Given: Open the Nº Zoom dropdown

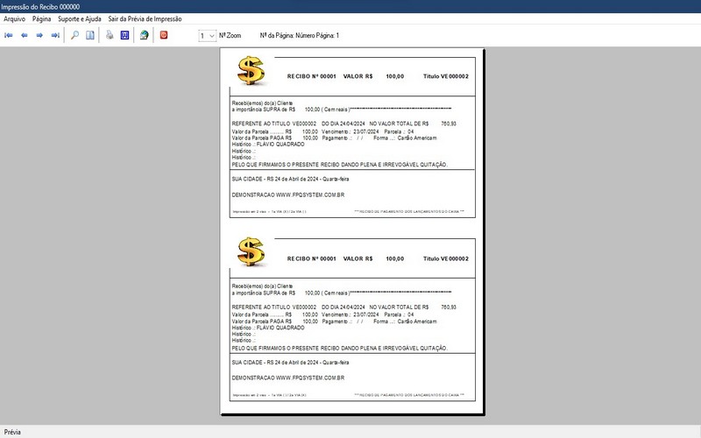Looking at the screenshot, I should point(207,36).
